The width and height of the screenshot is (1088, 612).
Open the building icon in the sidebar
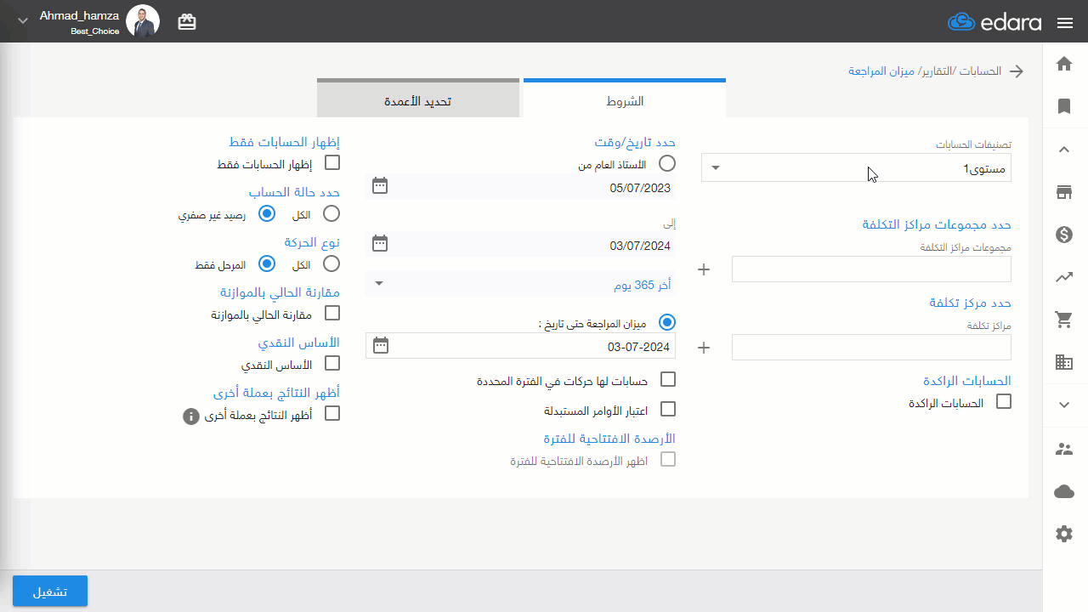[1063, 362]
